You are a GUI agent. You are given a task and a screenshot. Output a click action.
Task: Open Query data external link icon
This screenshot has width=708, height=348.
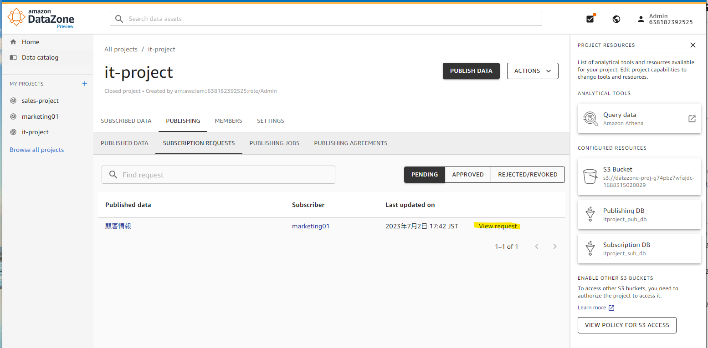tap(692, 119)
